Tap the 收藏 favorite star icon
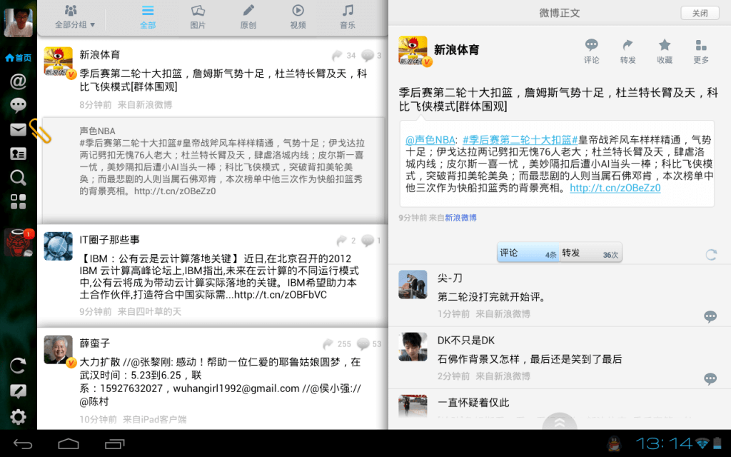The height and width of the screenshot is (457, 731). tap(665, 51)
